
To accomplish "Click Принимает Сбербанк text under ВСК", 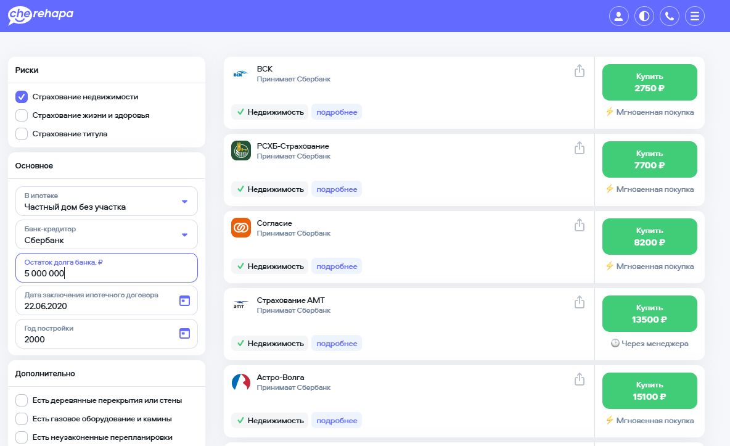I will pyautogui.click(x=293, y=79).
